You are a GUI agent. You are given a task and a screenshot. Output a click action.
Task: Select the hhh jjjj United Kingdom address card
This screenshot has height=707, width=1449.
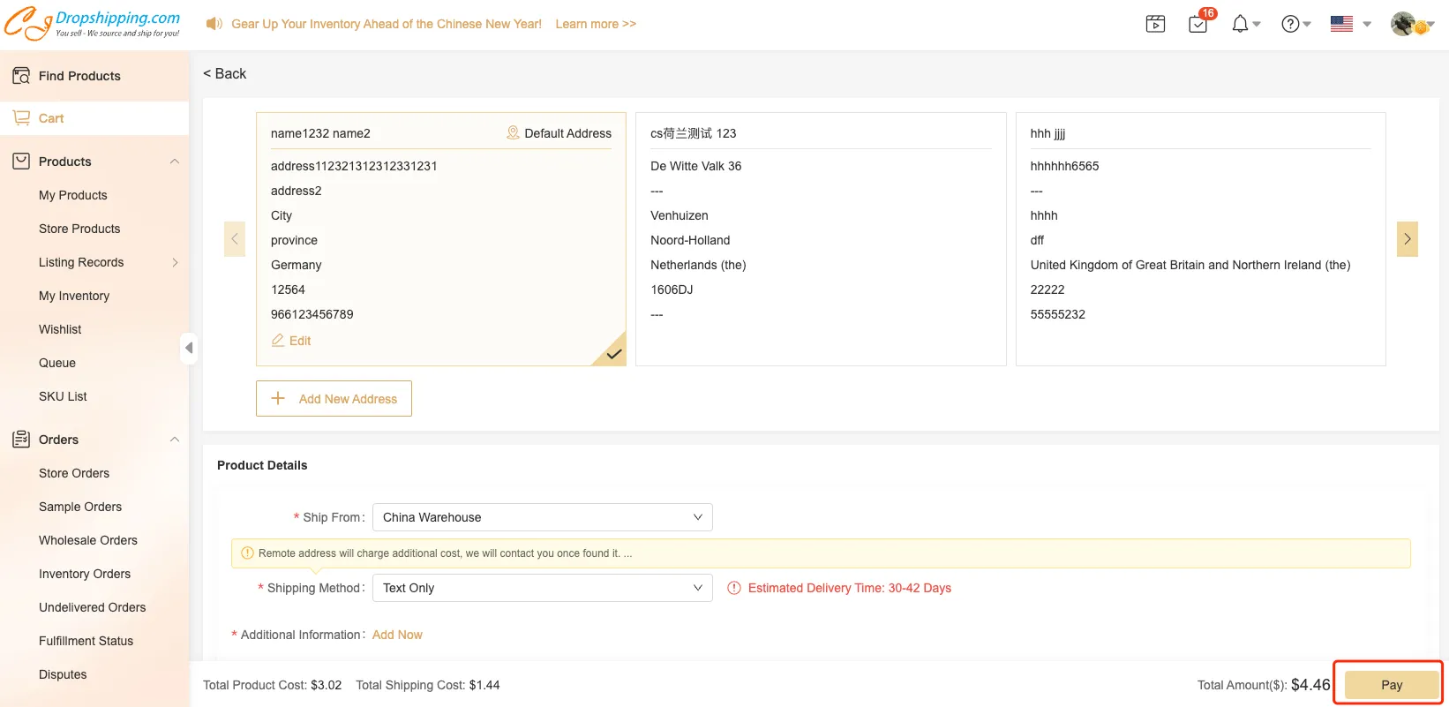tap(1199, 238)
